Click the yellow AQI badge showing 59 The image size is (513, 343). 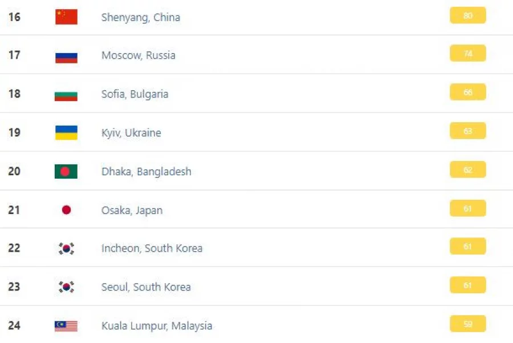(x=468, y=324)
